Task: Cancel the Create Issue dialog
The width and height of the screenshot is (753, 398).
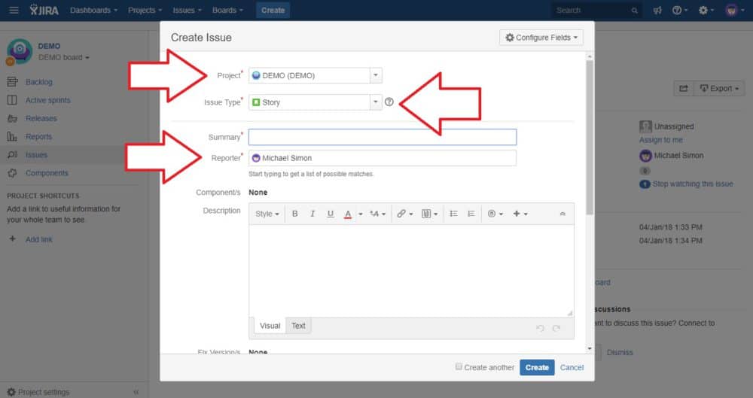Action: point(572,367)
